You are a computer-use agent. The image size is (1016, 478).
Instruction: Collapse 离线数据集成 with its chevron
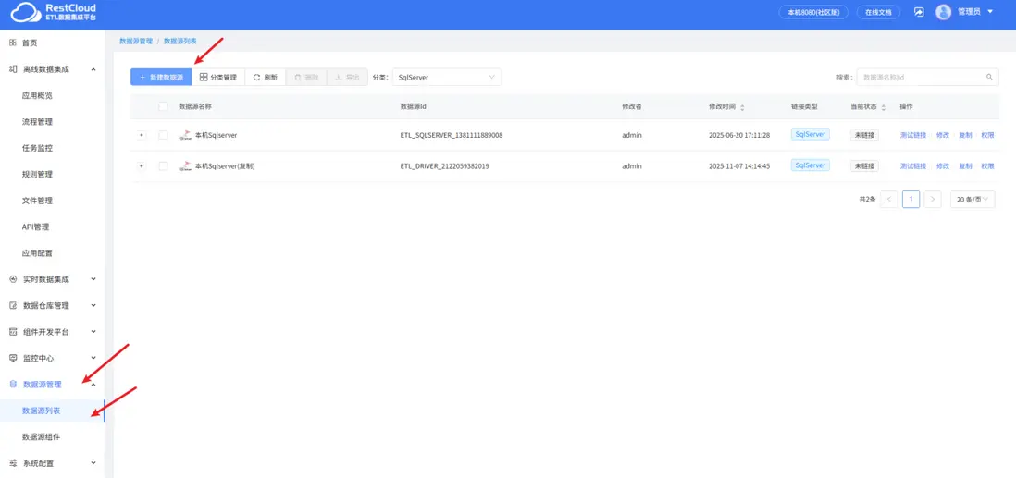click(93, 68)
